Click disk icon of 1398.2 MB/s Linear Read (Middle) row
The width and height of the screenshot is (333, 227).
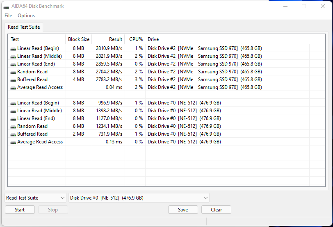click(x=13, y=111)
